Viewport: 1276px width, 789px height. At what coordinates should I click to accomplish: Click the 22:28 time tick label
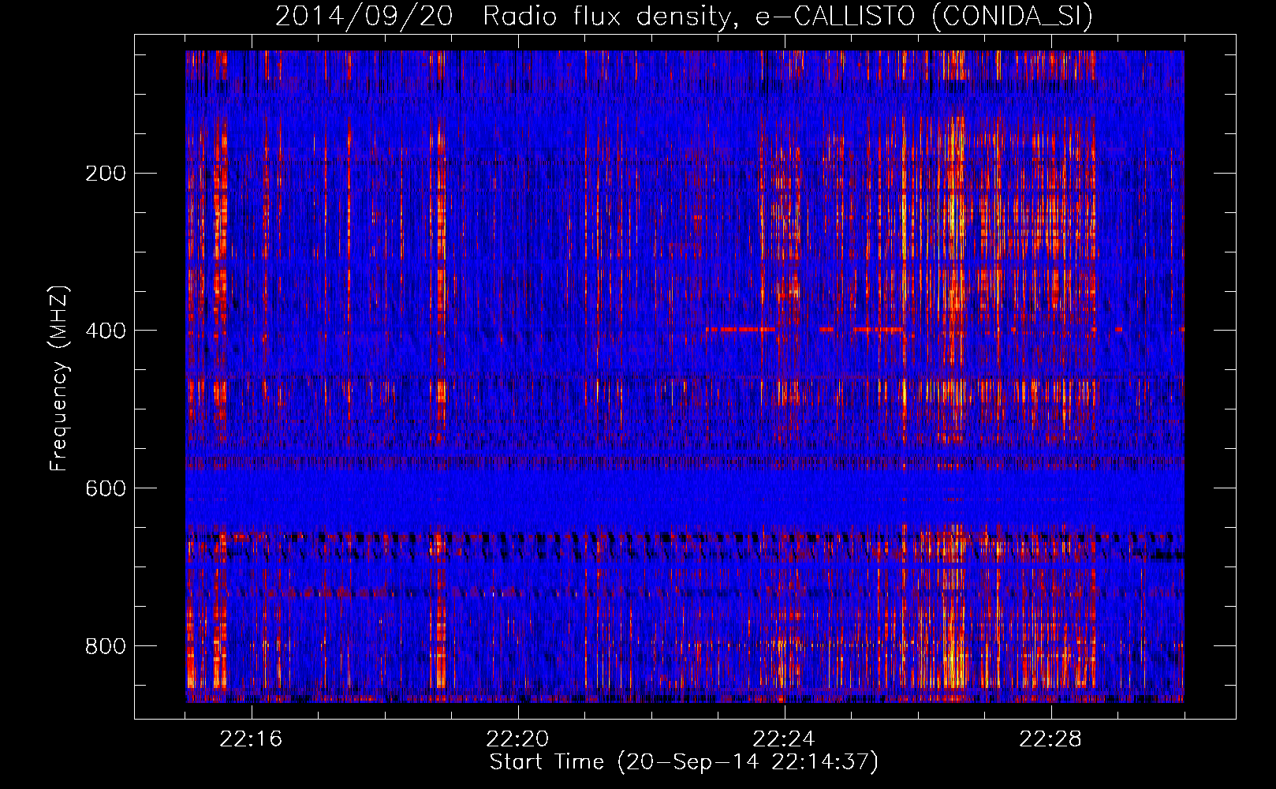pos(1050,739)
